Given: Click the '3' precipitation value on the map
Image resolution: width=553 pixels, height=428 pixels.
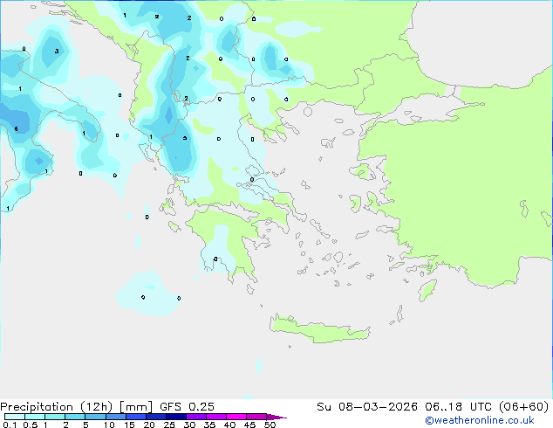Looking at the screenshot, I should point(57,52).
